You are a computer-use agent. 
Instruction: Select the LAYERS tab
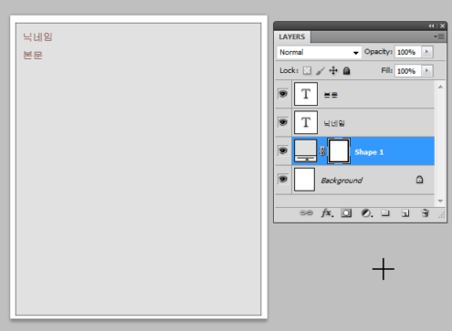point(292,36)
